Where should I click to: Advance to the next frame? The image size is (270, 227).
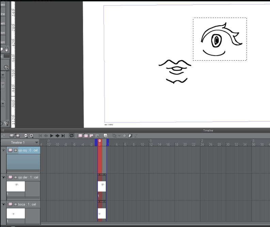[57, 136]
